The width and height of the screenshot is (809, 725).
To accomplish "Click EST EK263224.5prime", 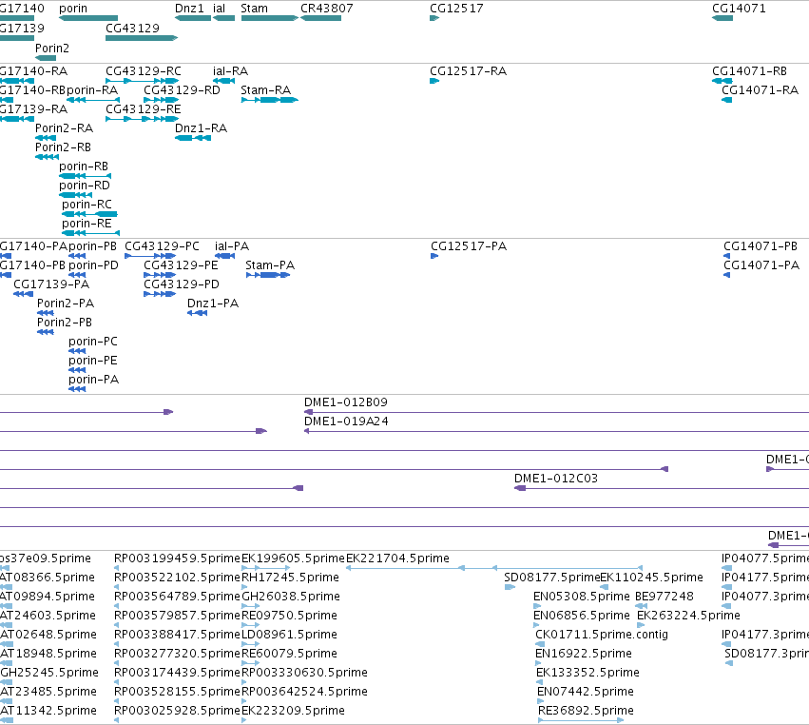I will (640, 625).
